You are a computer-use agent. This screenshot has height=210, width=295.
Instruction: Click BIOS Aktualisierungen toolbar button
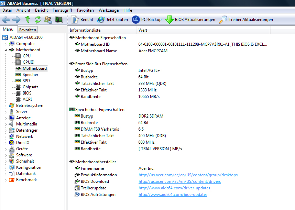190,20
